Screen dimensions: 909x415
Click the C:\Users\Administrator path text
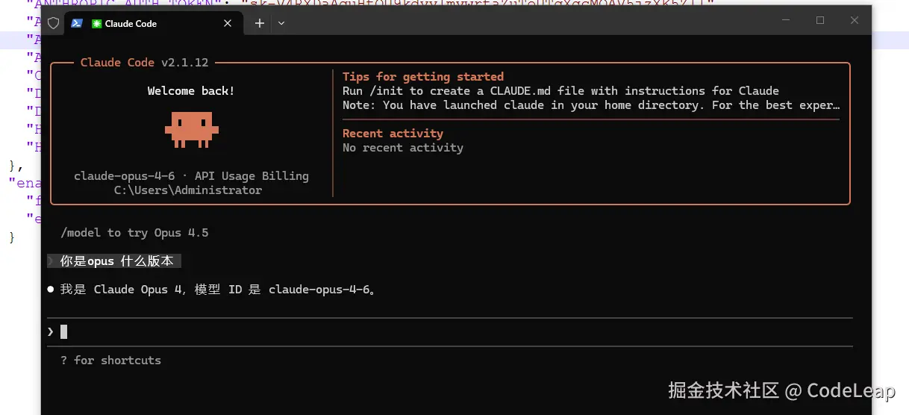[188, 190]
